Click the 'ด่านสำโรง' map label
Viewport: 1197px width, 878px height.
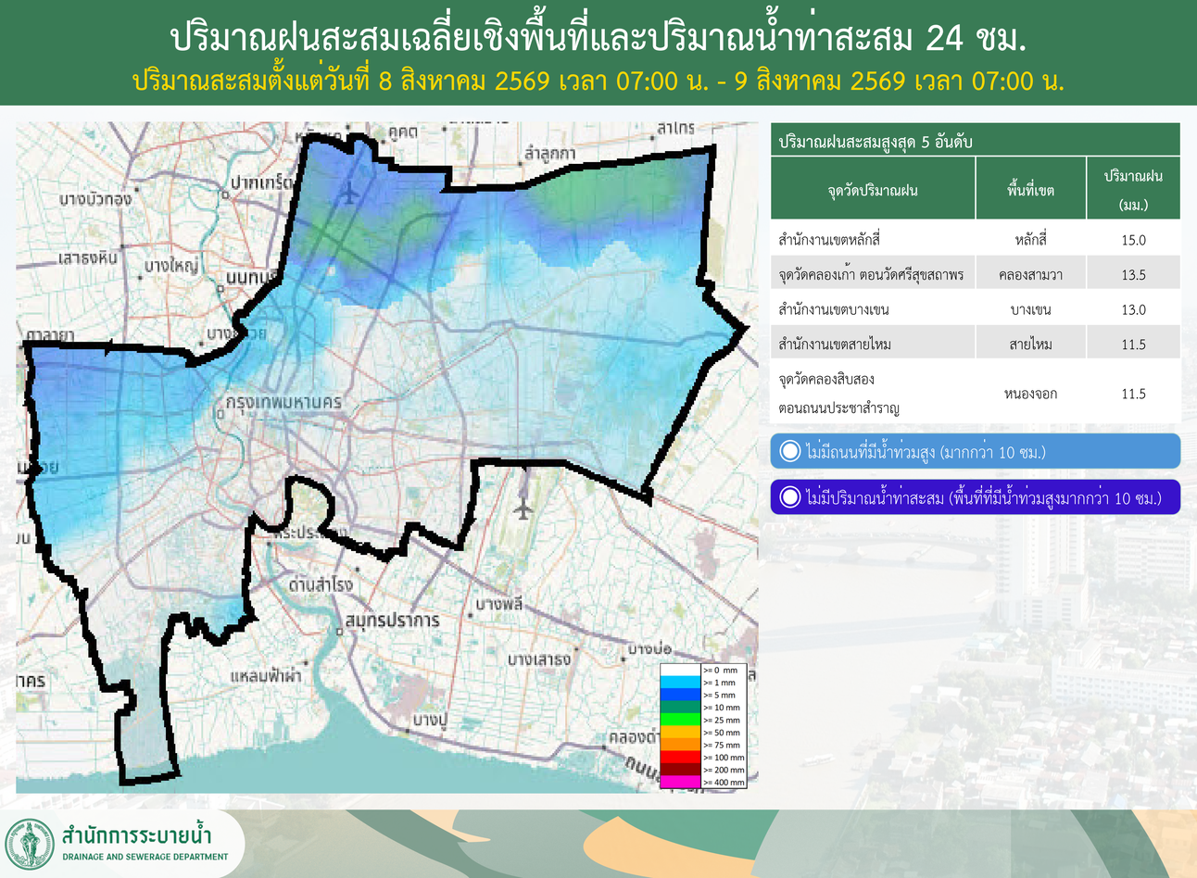pos(321,585)
